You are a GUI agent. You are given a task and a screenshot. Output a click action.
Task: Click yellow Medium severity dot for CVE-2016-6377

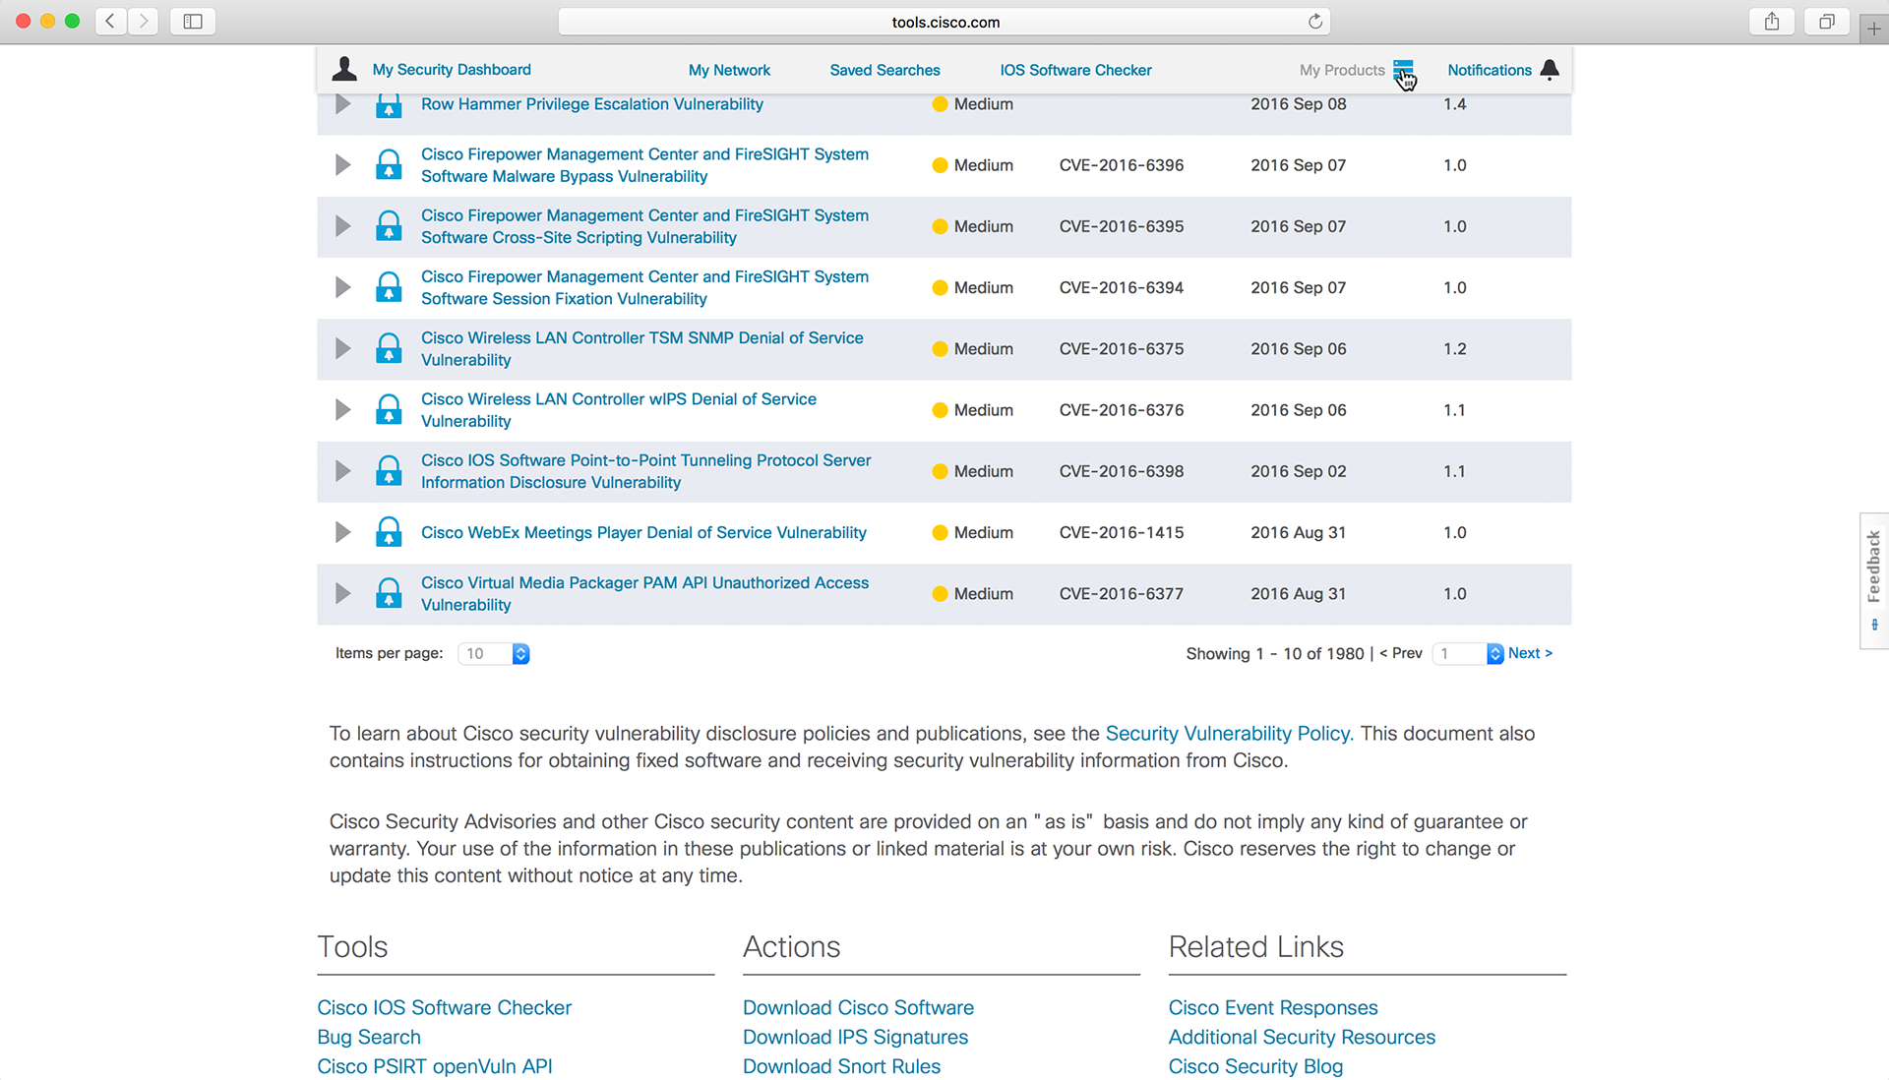pos(940,594)
